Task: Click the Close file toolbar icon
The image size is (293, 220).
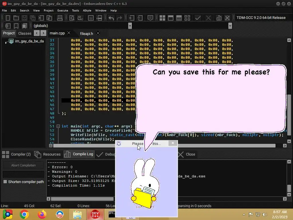Action: 41,18
